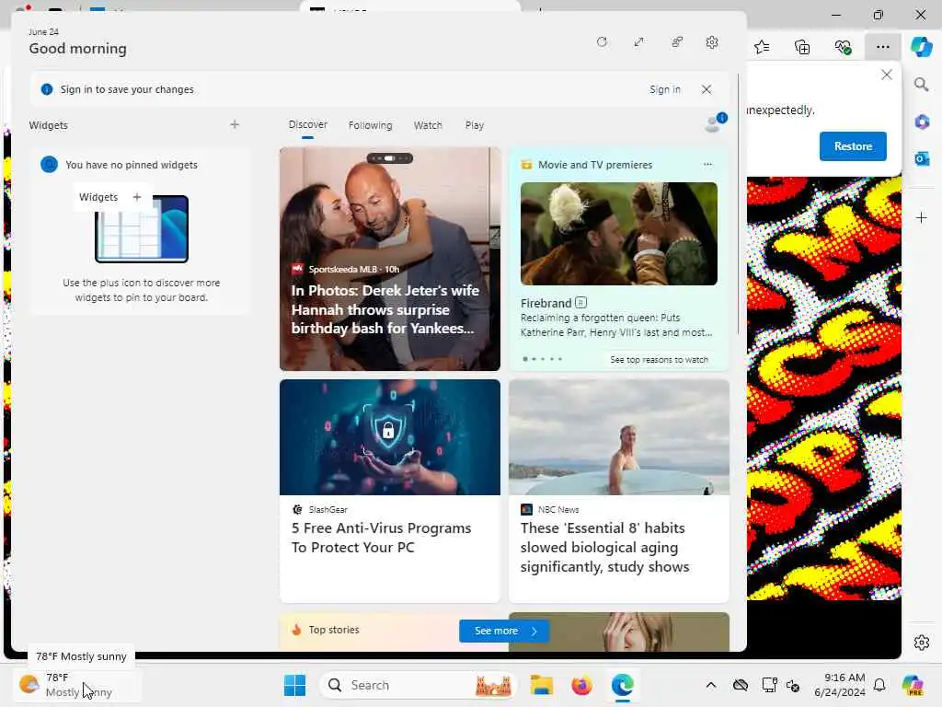Open the cloud sync tray icon
942x707 pixels.
[x=741, y=685]
